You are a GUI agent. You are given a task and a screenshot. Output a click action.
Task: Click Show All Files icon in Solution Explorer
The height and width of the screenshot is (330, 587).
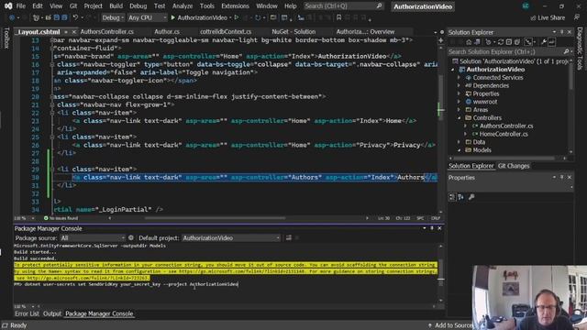[517, 42]
